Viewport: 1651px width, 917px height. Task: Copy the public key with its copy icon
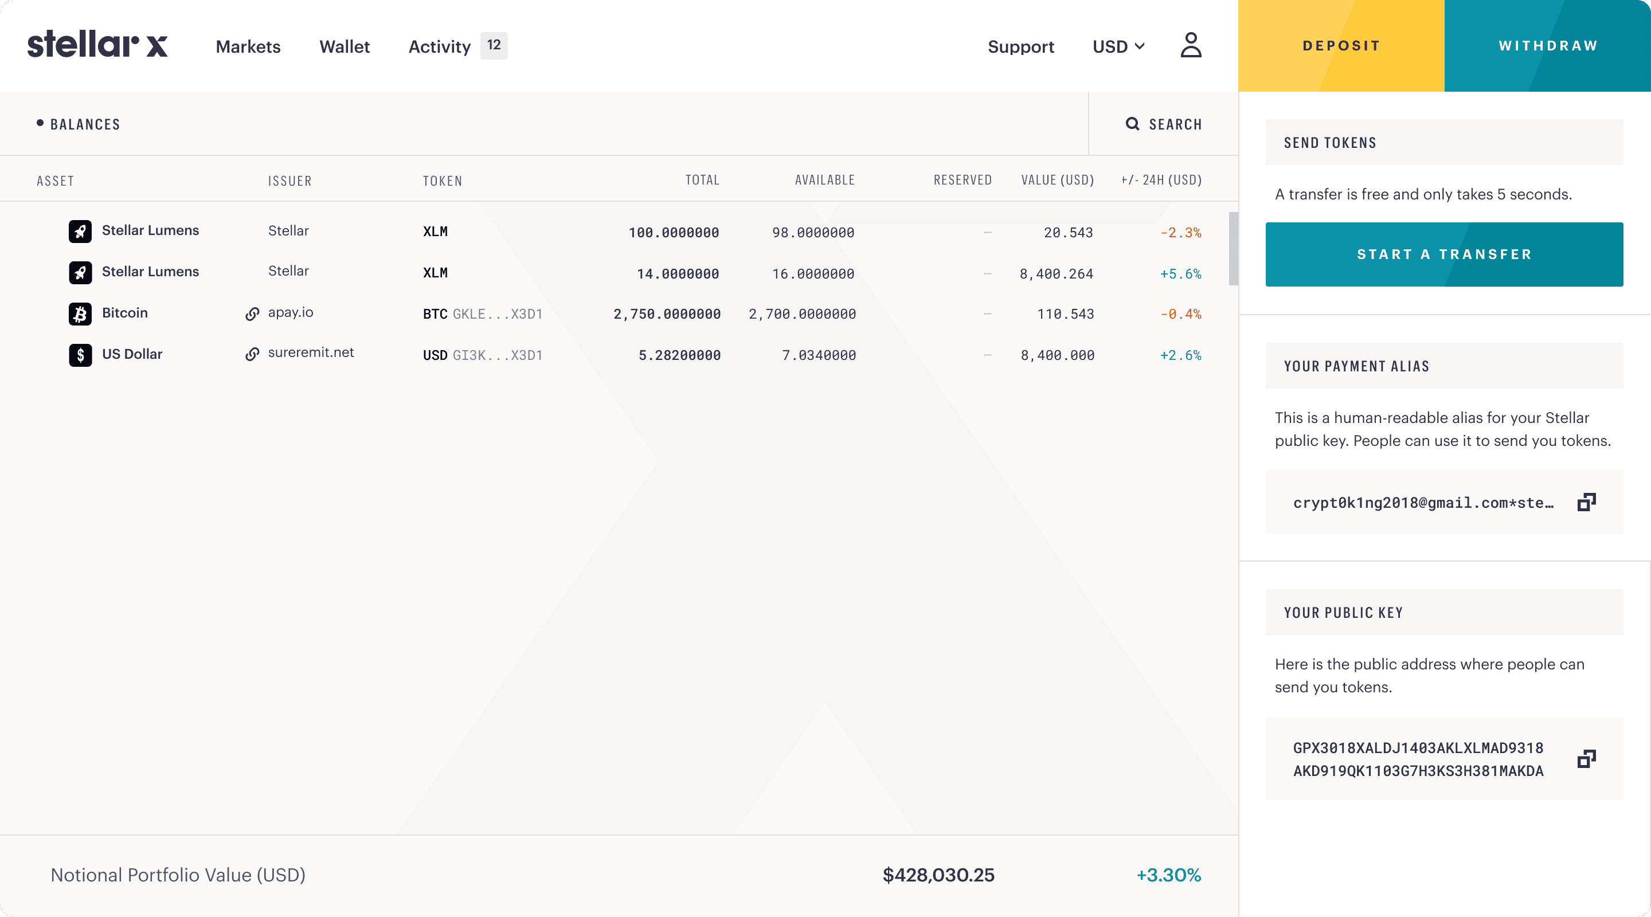point(1586,759)
